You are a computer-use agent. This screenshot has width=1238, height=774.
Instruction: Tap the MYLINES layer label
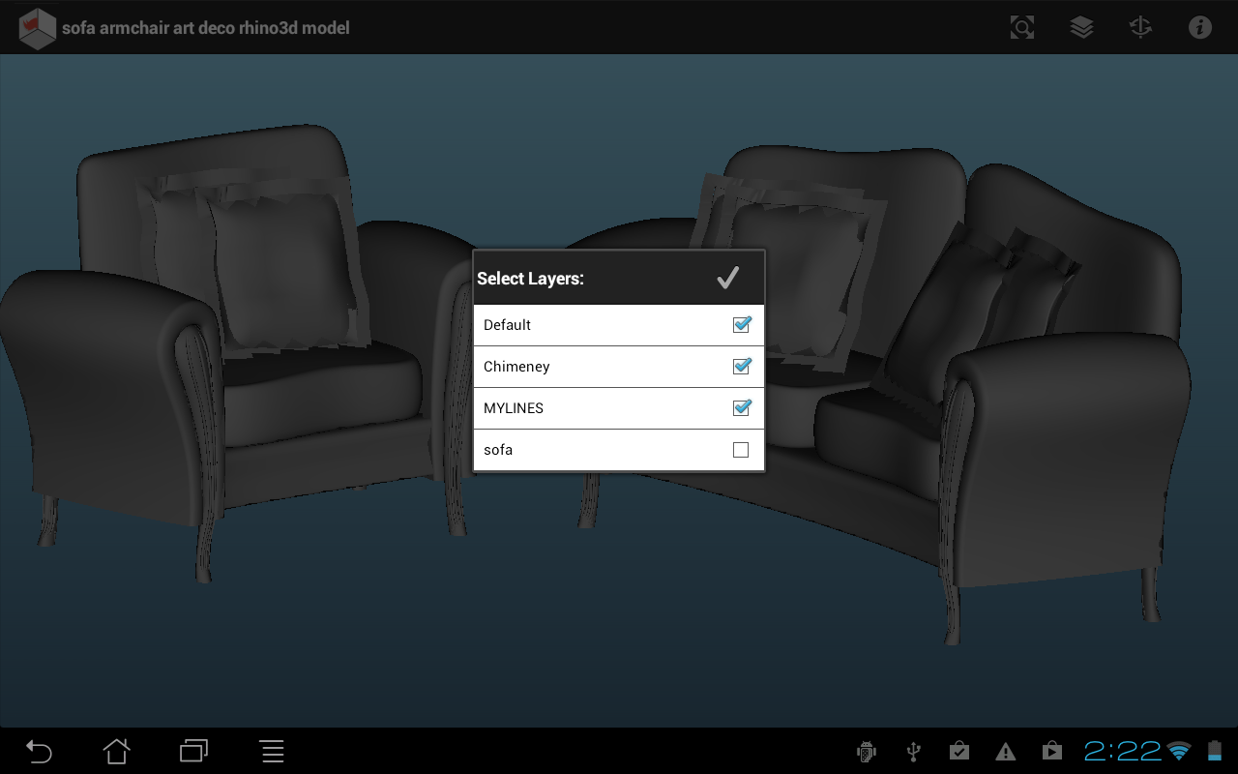tap(514, 408)
